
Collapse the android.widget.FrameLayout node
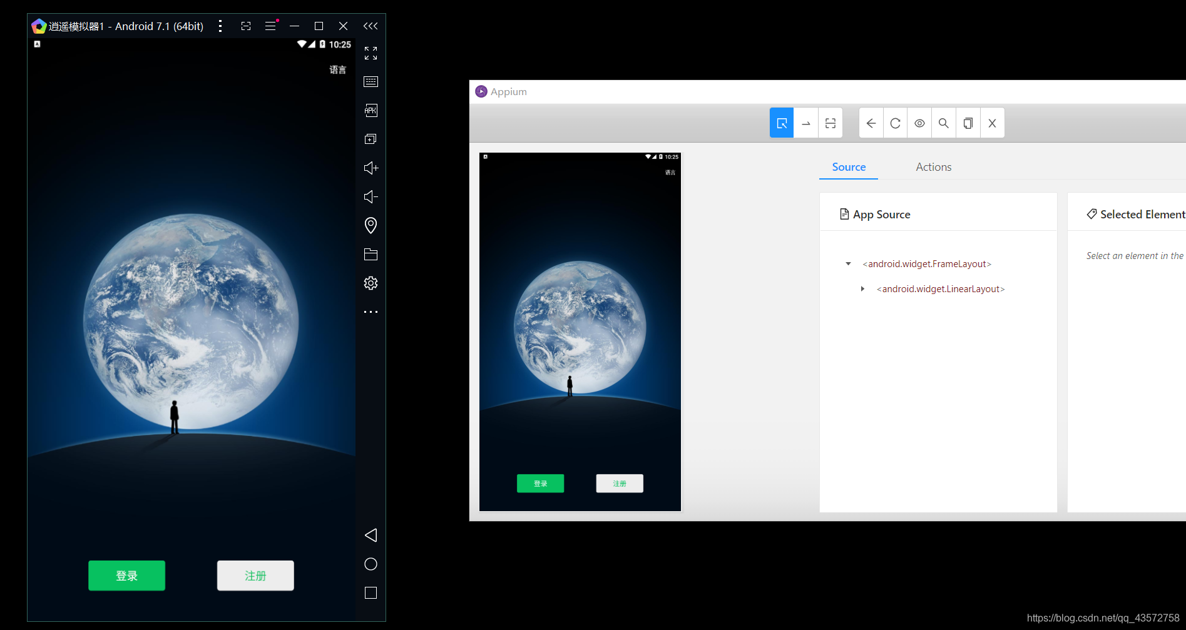pos(849,264)
